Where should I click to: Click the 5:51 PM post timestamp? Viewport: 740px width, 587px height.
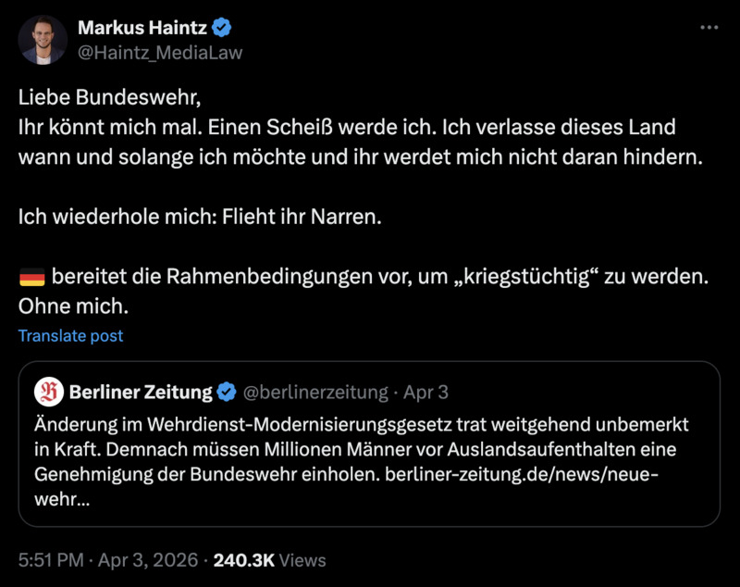(52, 558)
